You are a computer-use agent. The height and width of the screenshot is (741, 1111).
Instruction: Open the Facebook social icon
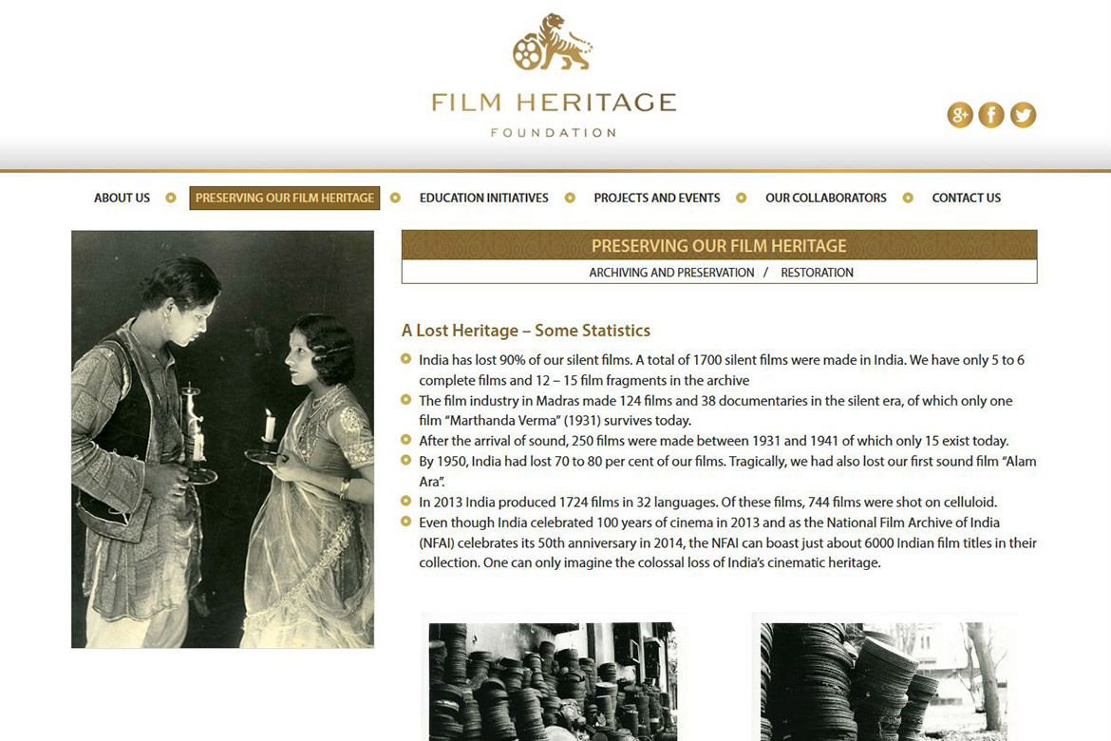click(991, 115)
